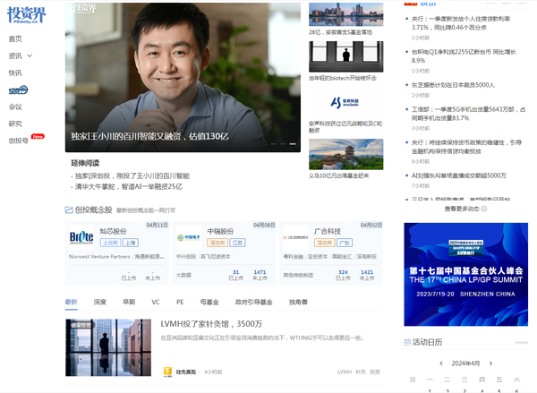The width and height of the screenshot is (537, 393).
Task: Click 深交所 tag on 中瑞股份
Action: pyautogui.click(x=217, y=243)
